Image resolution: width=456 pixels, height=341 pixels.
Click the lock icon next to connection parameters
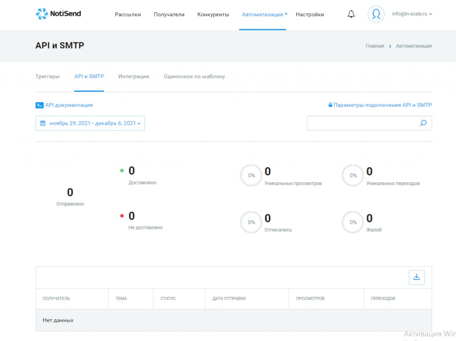pos(330,105)
